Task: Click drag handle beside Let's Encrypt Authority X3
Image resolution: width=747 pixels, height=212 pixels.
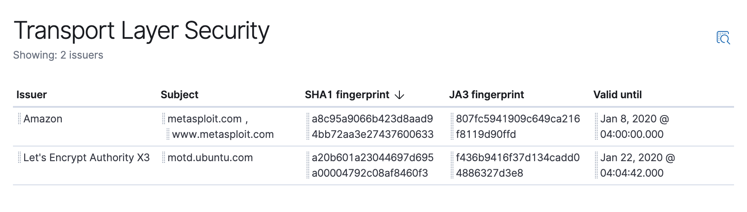Action: click(19, 157)
